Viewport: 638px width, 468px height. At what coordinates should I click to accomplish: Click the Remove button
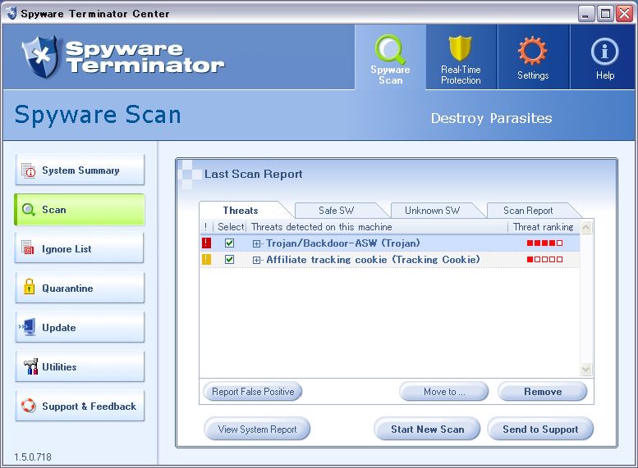tap(542, 392)
